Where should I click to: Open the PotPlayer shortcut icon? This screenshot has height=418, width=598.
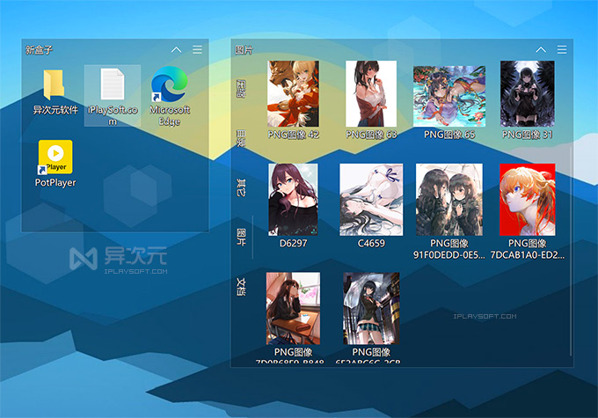[55, 157]
